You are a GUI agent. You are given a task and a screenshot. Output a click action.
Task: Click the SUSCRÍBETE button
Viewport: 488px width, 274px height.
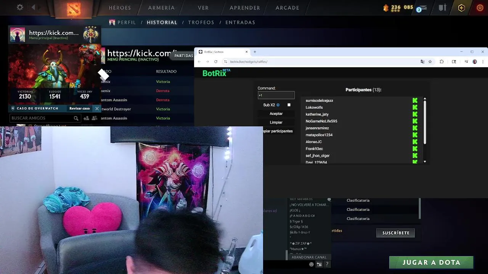[x=396, y=233]
